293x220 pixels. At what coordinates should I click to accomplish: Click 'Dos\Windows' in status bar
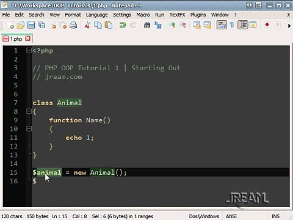(204, 216)
